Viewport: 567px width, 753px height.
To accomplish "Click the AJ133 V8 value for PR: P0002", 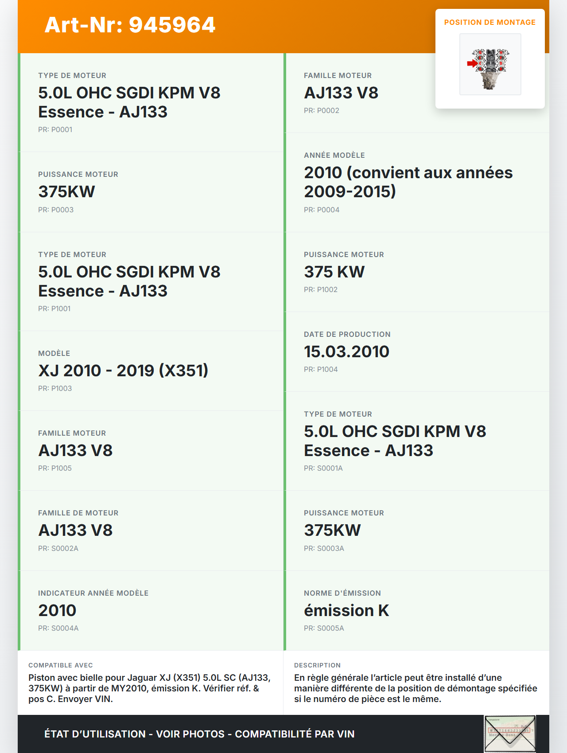I will point(341,93).
